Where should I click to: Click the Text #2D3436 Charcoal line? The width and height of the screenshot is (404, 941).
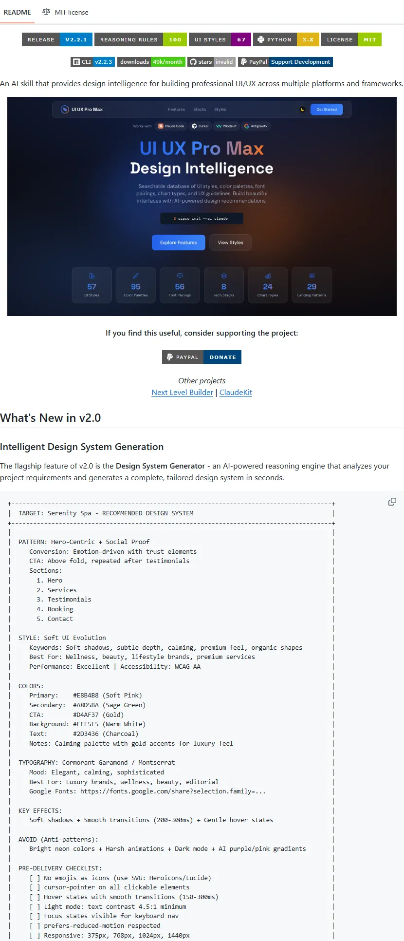(x=84, y=734)
